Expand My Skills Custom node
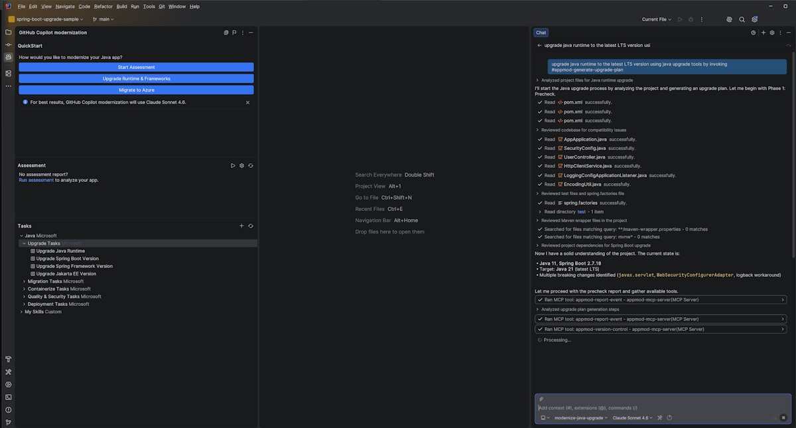This screenshot has height=428, width=796. click(21, 312)
